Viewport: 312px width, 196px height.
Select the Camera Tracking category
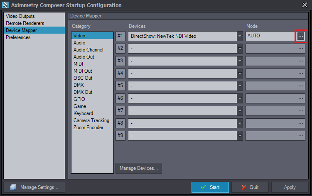click(x=91, y=120)
